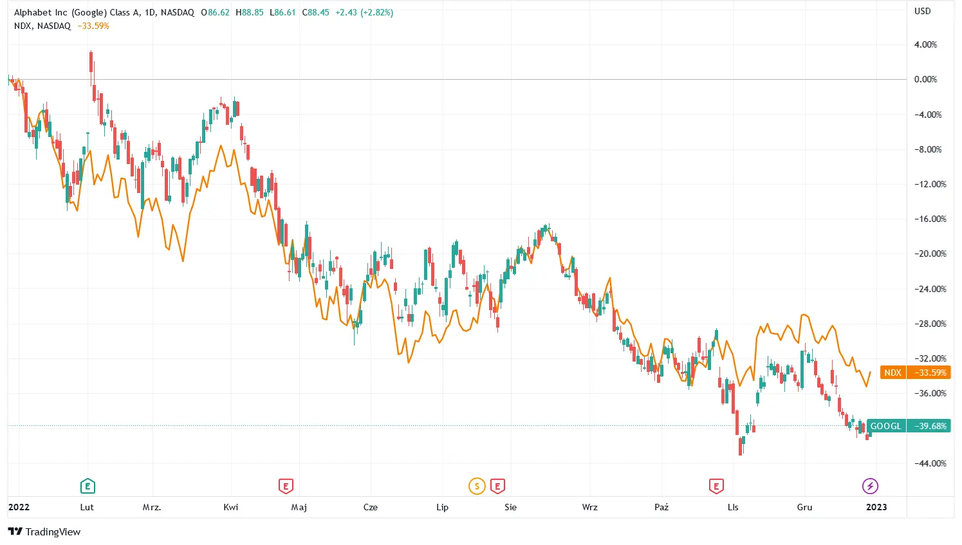Viewport: 962px width, 545px height.
Task: Click the orange NDX price label
Action: (893, 373)
